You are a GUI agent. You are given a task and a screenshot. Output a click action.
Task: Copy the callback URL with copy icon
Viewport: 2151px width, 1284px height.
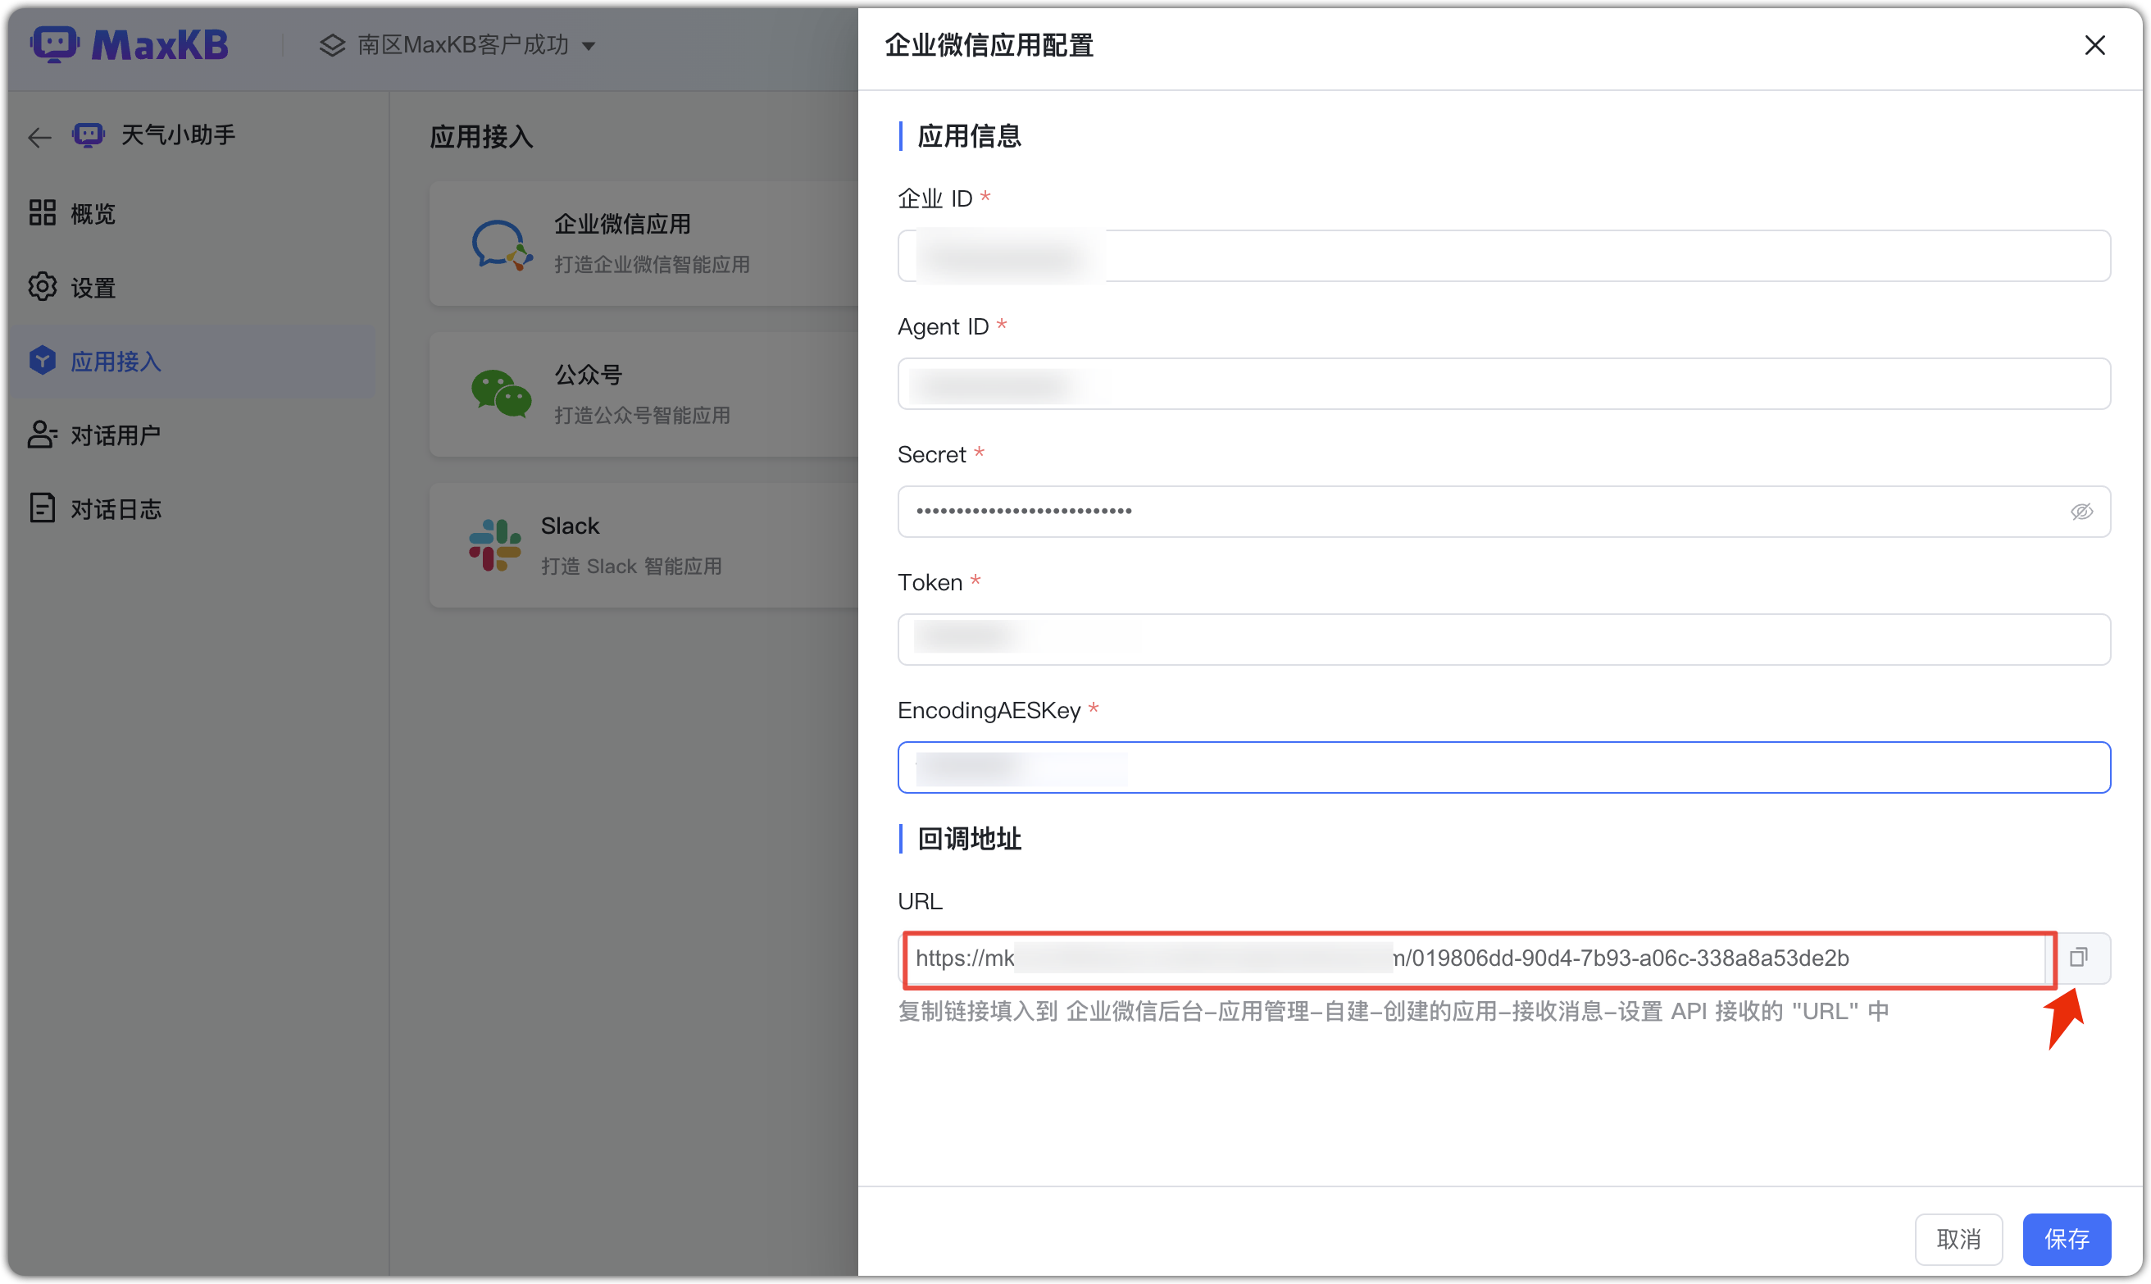click(2079, 958)
